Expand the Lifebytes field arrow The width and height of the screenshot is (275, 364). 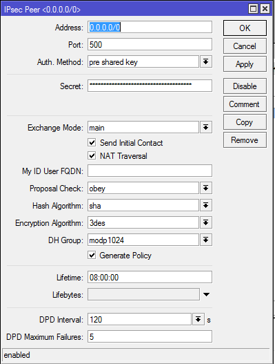206,294
